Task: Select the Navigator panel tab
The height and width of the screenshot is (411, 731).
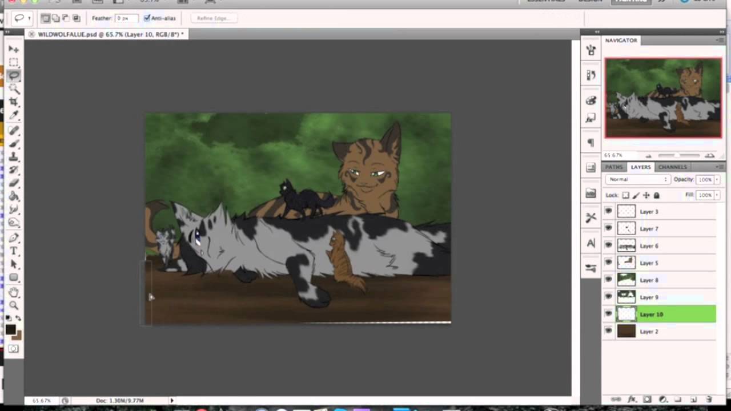Action: 621,40
